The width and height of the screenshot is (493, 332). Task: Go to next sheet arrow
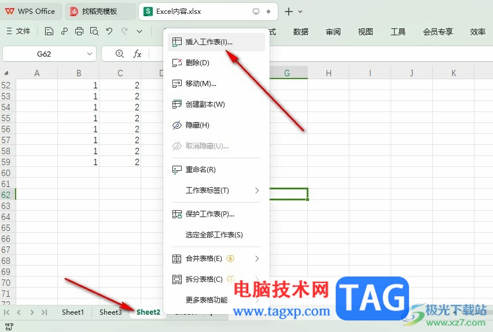click(32, 312)
